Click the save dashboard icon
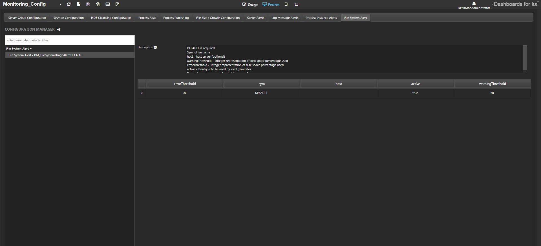Viewport: 541px width, 246px height. pos(88,4)
